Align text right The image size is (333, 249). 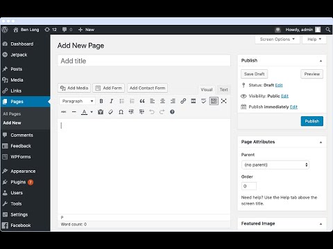pyautogui.click(x=173, y=101)
